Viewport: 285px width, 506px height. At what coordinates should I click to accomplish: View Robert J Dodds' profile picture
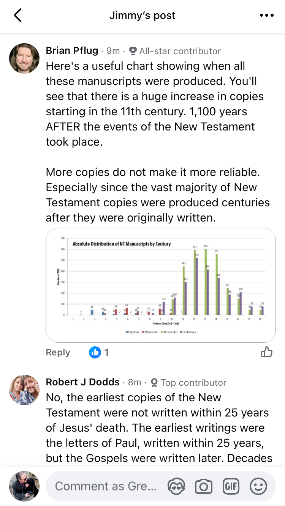pos(24,390)
